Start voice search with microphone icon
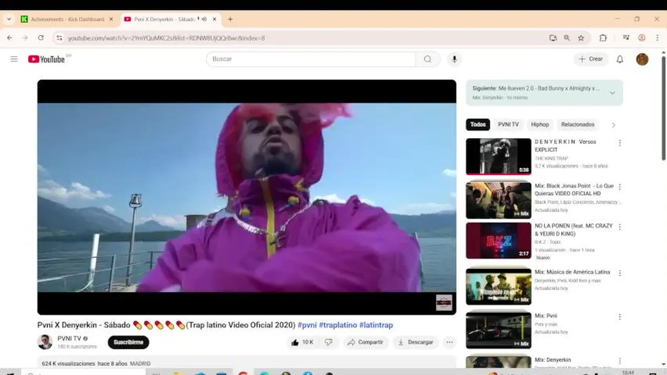Image resolution: width=667 pixels, height=375 pixels. click(455, 59)
